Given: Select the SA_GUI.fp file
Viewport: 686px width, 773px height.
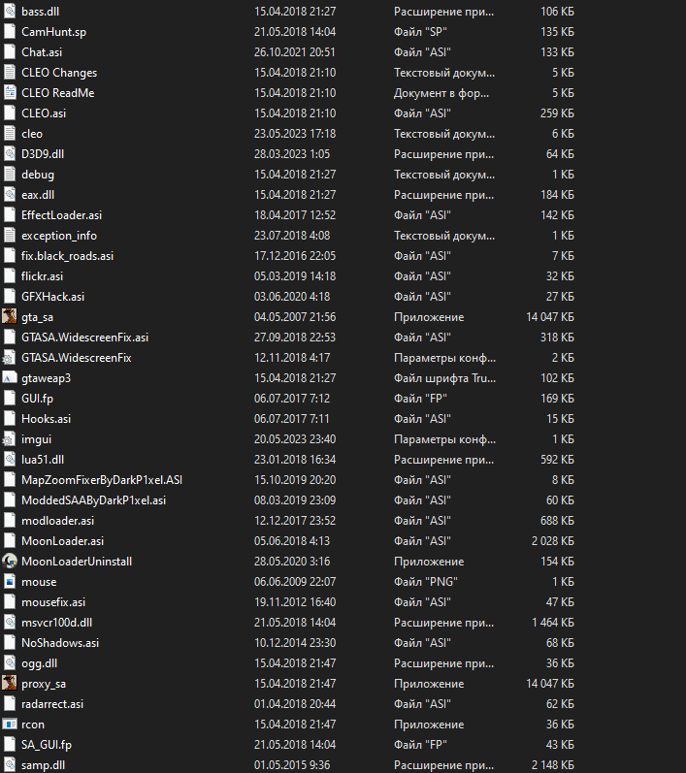Looking at the screenshot, I should (47, 745).
